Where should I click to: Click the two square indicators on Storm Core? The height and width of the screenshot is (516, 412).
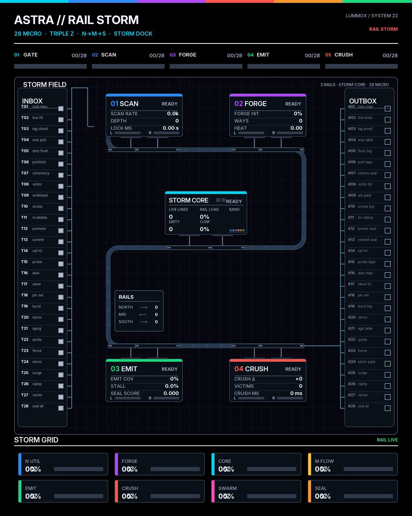(x=221, y=200)
